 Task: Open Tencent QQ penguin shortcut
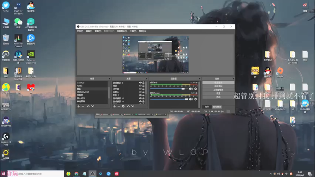pos(268,72)
